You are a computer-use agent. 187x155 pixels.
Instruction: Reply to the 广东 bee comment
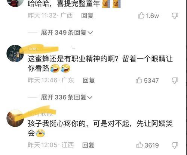tap(89, 80)
